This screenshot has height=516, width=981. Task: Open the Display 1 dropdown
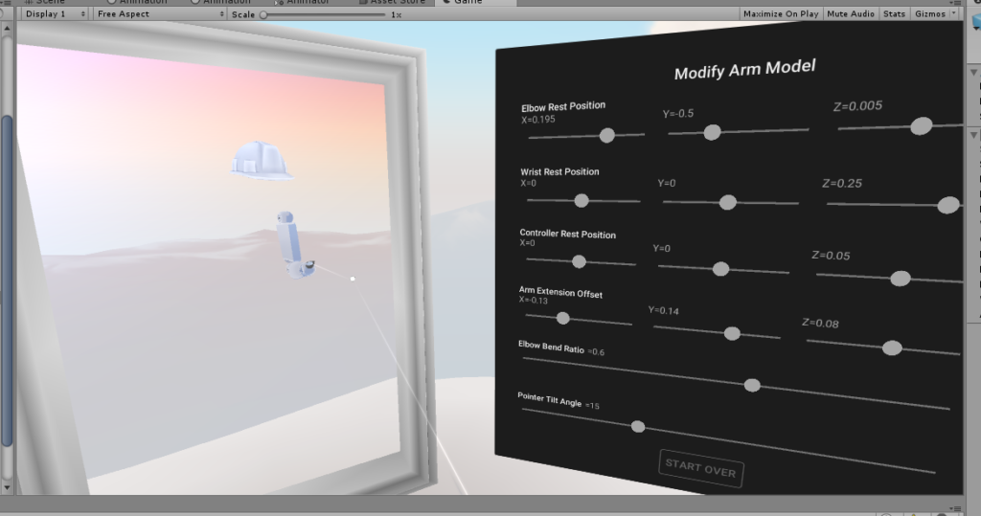pos(54,13)
